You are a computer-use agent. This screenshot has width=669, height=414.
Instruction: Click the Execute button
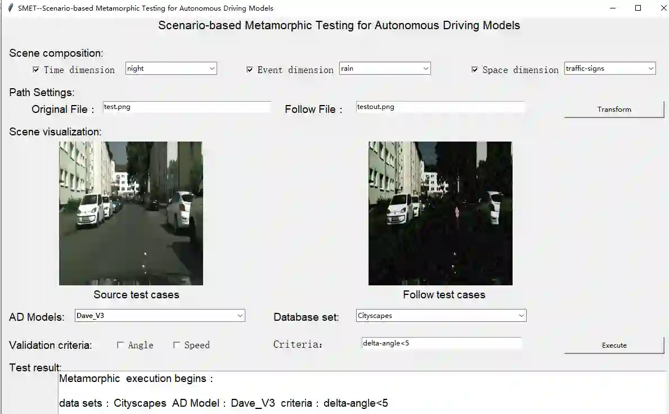[x=614, y=345]
